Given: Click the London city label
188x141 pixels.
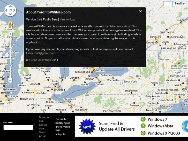Looking at the screenshot, I should click(x=74, y=78).
